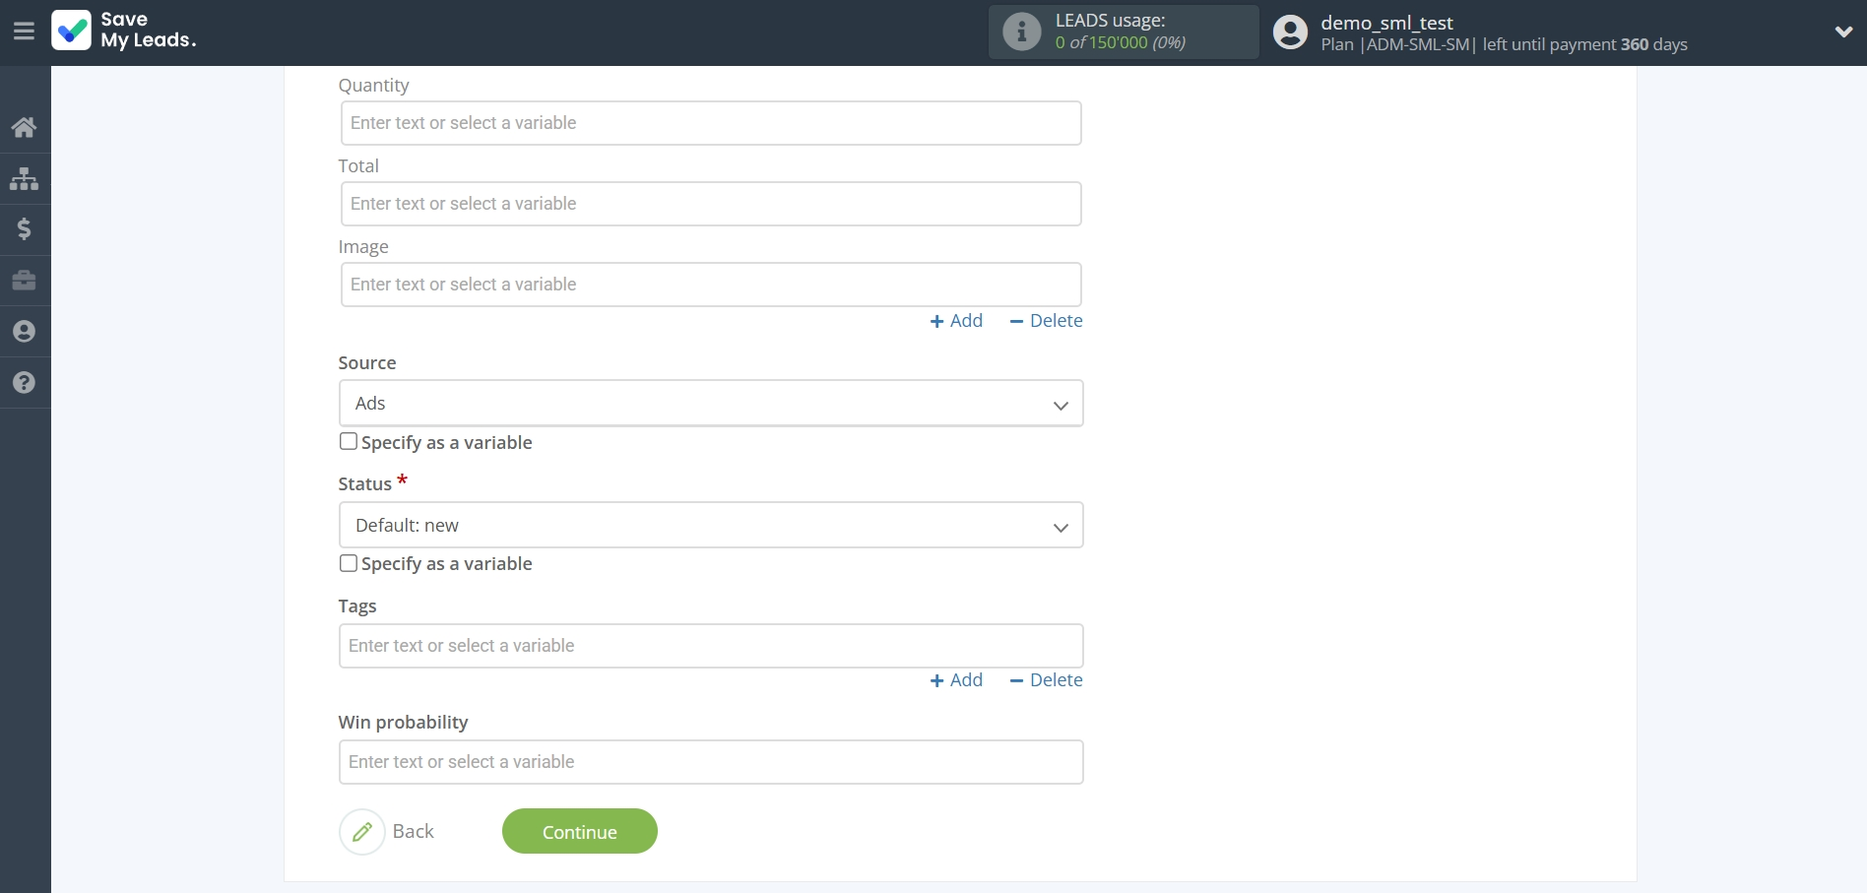Click Delete link below the Tags field
The image size is (1867, 893).
1046,680
